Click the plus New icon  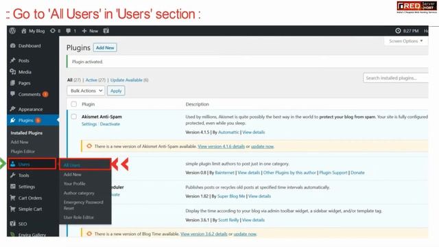(x=84, y=31)
